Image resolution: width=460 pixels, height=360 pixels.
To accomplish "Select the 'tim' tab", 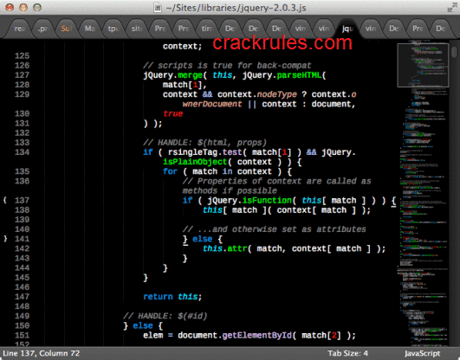I will coord(207,29).
